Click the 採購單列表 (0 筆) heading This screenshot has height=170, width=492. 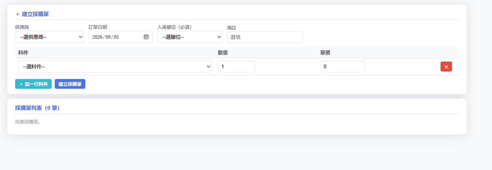(37, 108)
